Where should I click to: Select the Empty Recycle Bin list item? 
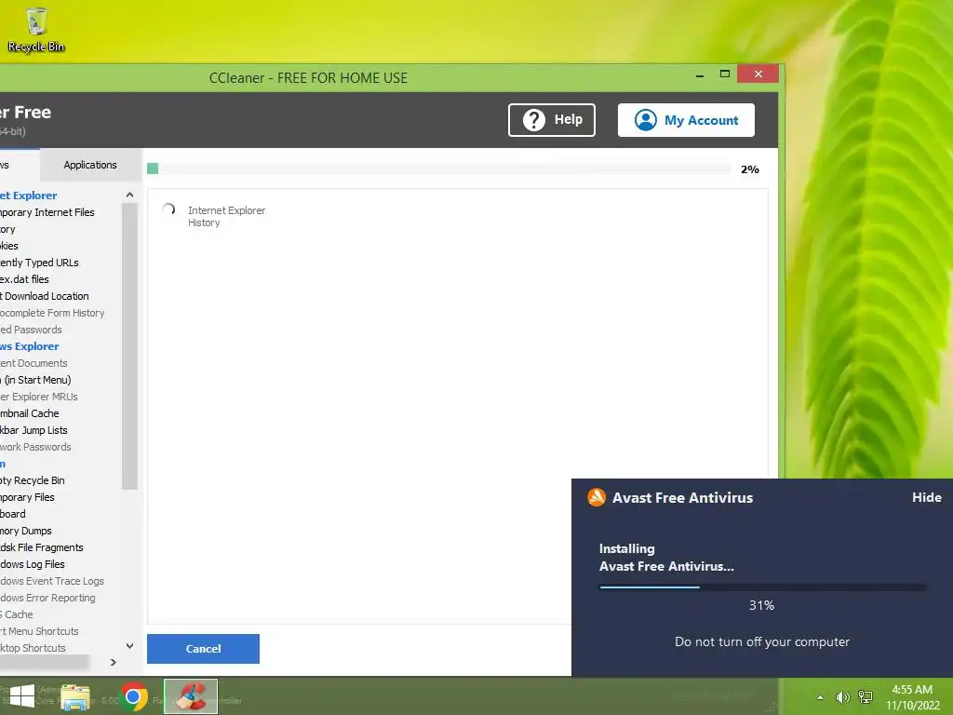click(33, 480)
